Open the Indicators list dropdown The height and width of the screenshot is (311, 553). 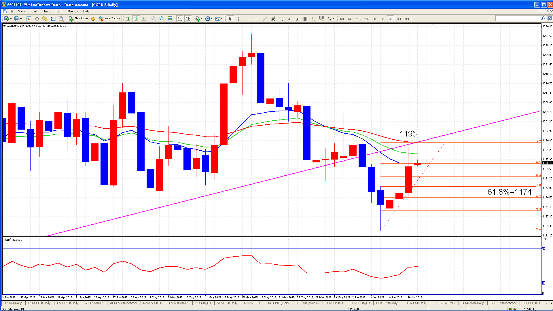(x=199, y=19)
